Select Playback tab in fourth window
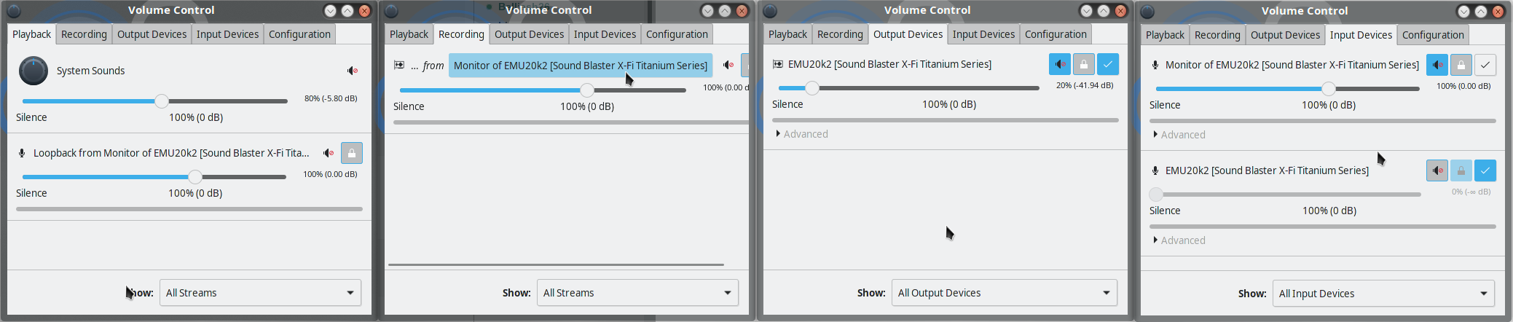The height and width of the screenshot is (322, 1513). point(1166,35)
